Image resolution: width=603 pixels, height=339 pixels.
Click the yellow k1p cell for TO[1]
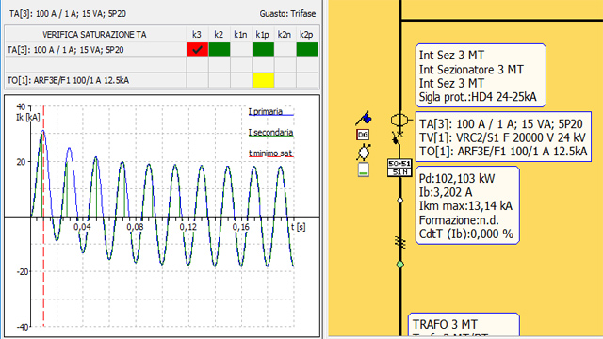click(x=263, y=80)
